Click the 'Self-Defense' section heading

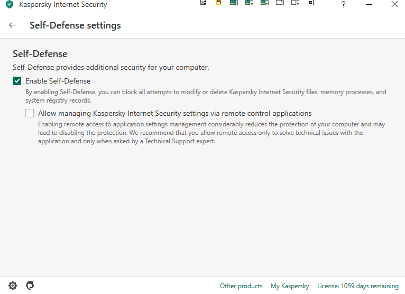[x=40, y=54]
